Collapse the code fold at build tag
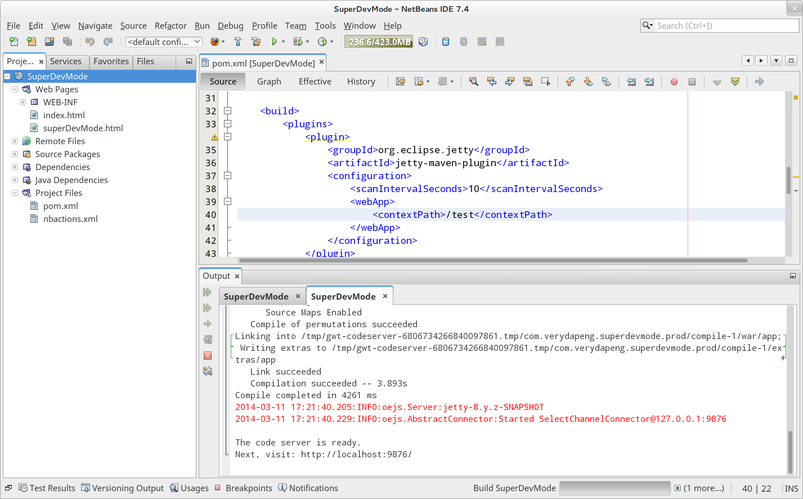This screenshot has height=499, width=803. click(x=228, y=111)
